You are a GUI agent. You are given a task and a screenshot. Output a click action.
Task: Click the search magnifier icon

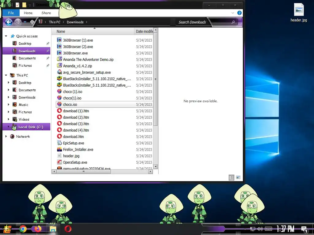(x=233, y=22)
